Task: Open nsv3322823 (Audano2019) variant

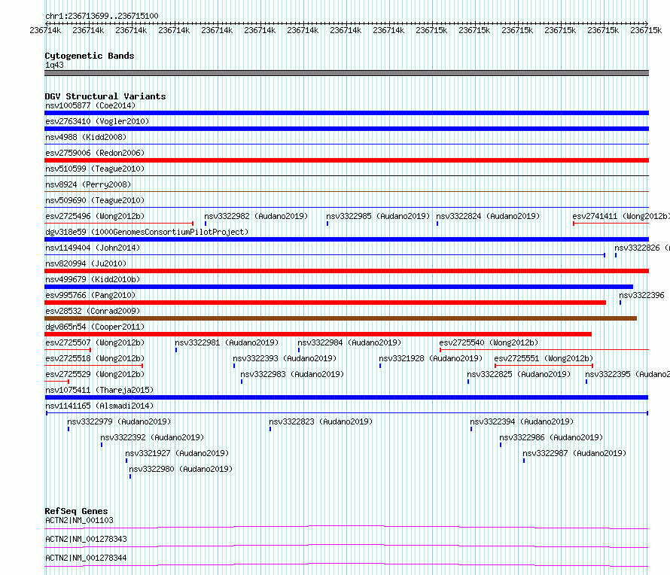Action: [321, 421]
